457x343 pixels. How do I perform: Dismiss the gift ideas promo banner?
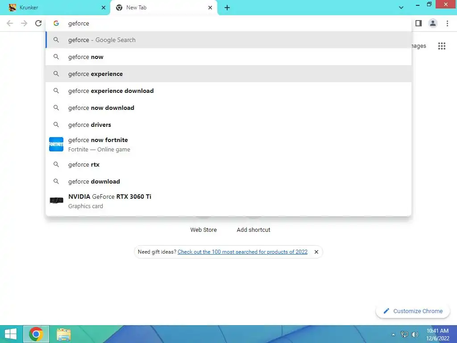coord(316,252)
